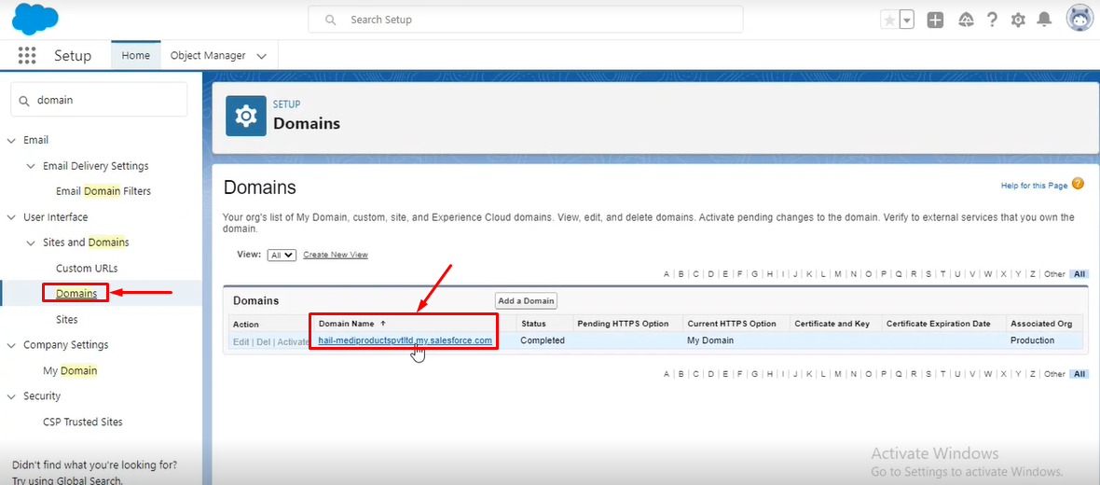Select All in top alphabet bar

tap(1079, 274)
